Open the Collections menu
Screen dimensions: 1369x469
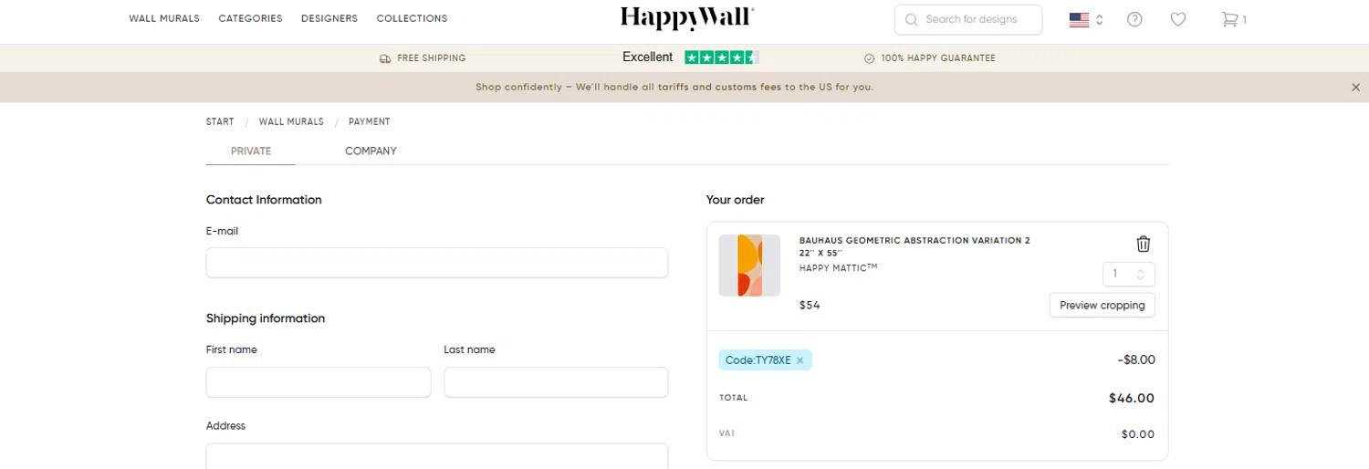coord(412,18)
